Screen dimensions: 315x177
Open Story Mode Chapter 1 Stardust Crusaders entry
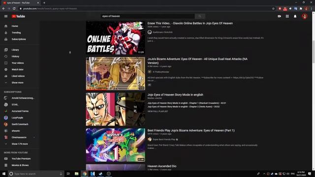[187, 103]
